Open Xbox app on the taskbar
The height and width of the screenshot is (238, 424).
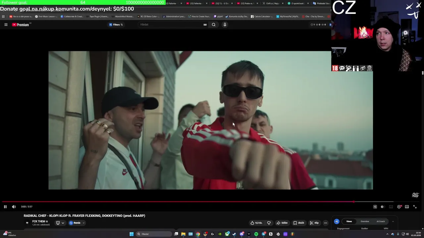(x=227, y=234)
